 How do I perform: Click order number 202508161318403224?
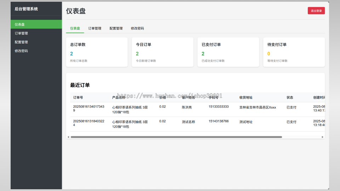[89, 123]
